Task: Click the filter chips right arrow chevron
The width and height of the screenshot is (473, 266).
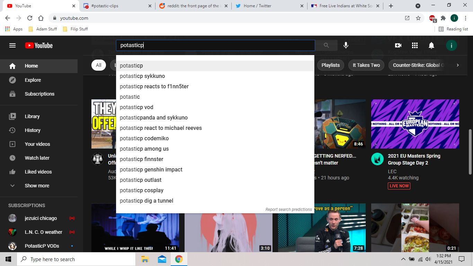Action: coord(457,65)
